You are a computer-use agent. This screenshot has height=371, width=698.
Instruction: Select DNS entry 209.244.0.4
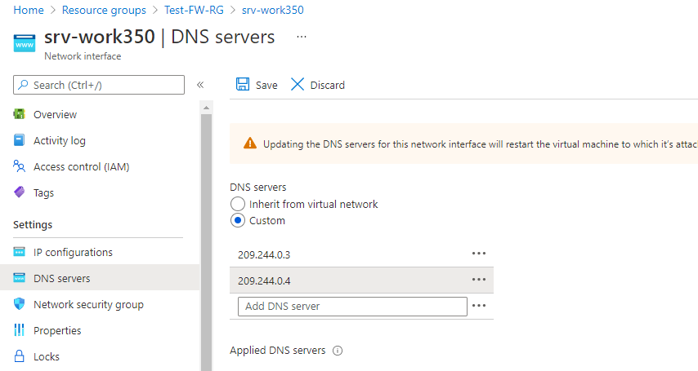[264, 281]
